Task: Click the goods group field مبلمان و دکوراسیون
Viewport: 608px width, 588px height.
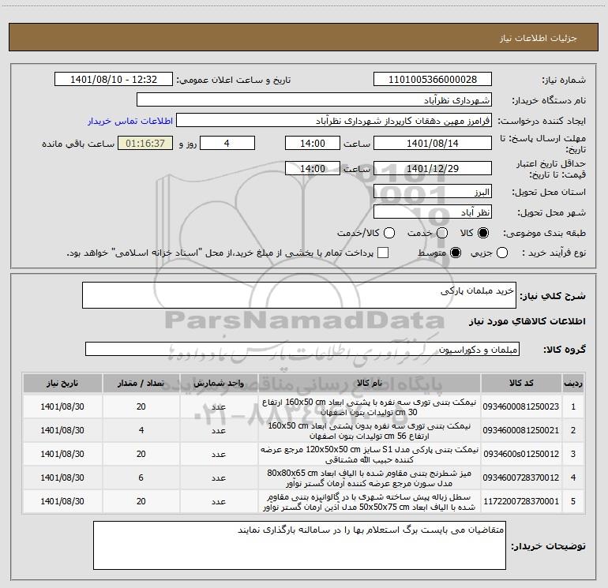Action: coord(302,349)
